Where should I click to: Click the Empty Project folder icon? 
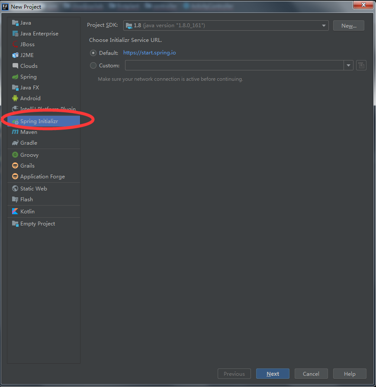tap(15, 224)
